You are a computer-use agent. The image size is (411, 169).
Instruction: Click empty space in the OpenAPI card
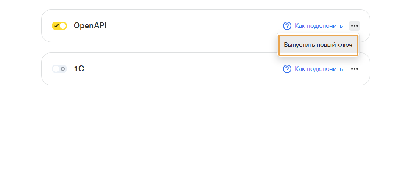click(191, 26)
